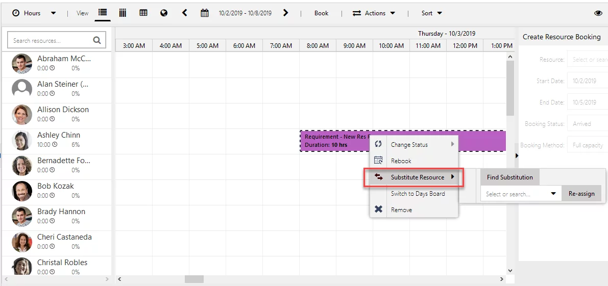
Task: Click the 8:00 AM column header
Action: (318, 46)
